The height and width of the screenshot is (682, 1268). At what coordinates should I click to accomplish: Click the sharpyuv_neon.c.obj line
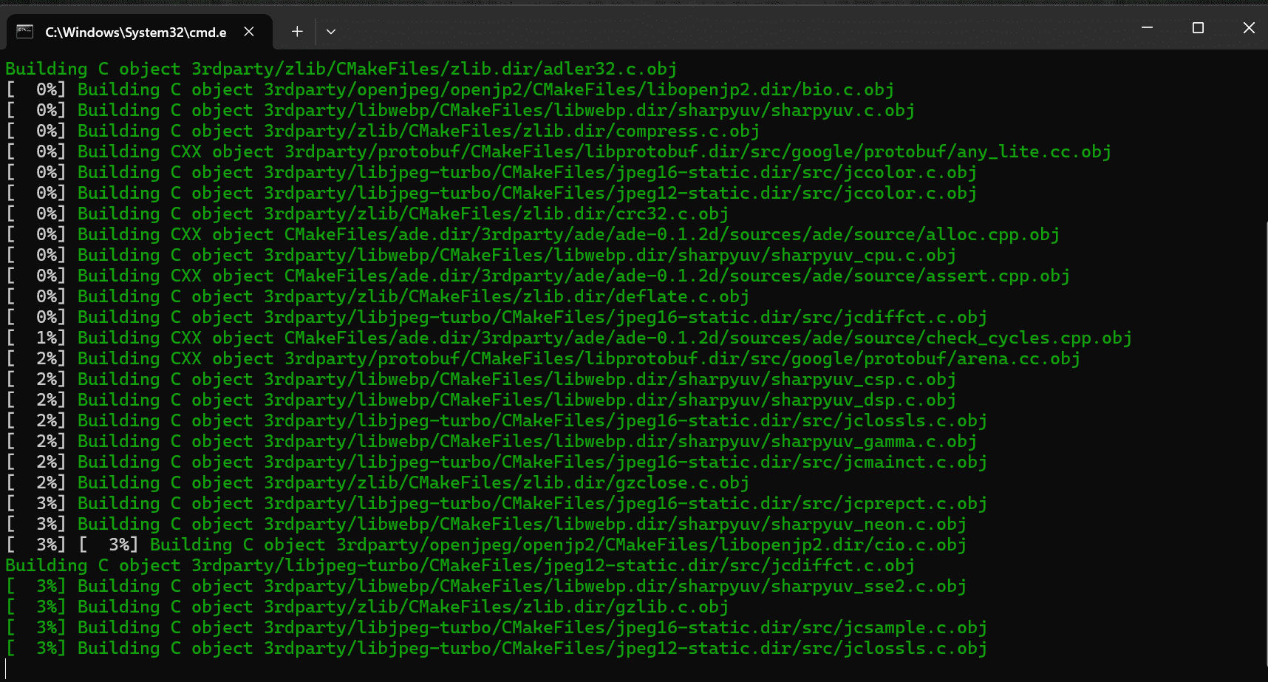[x=486, y=524]
